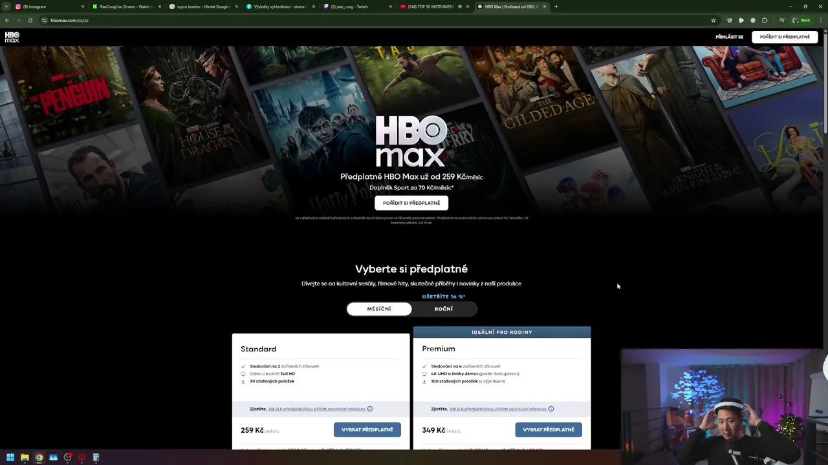The image size is (828, 465).
Task: Click '4K UHD a Dolby Atmos' feature text
Action: pos(455,373)
